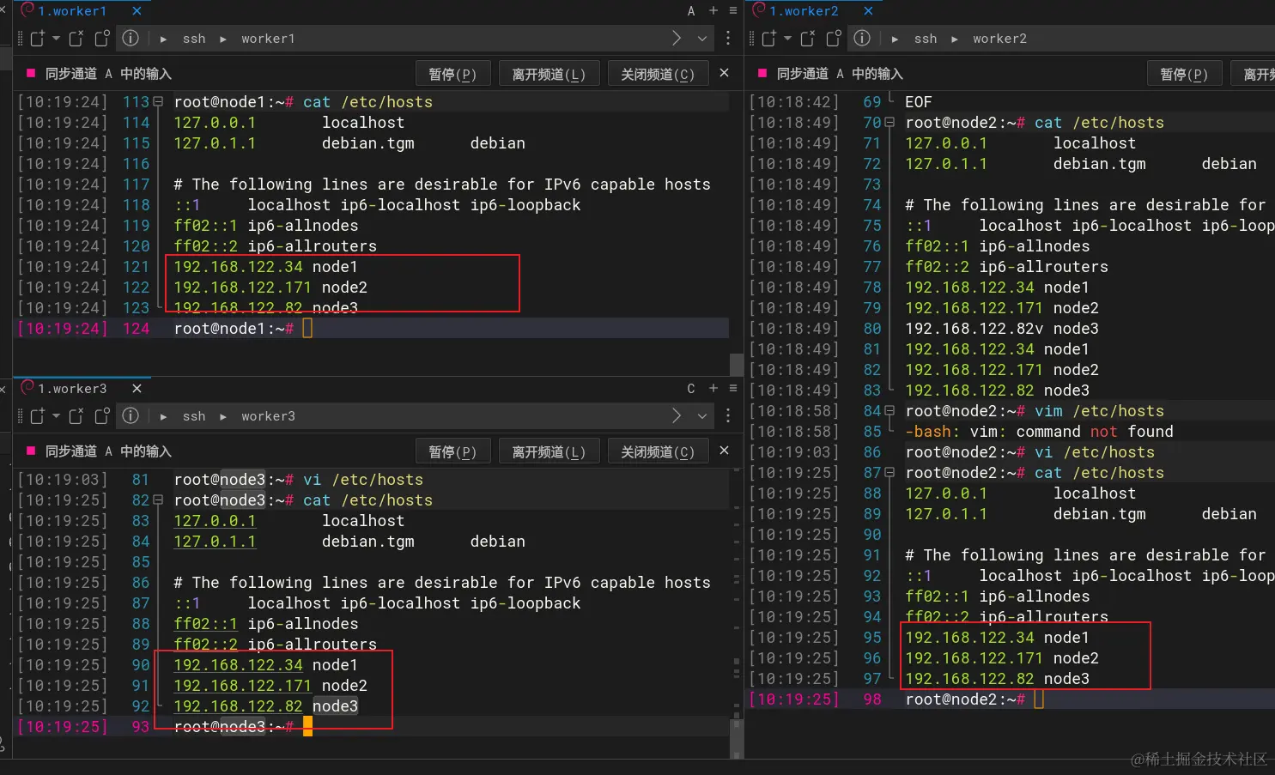The width and height of the screenshot is (1275, 775).
Task: Open the new session dropdown arrow in worker2
Action: tap(787, 39)
